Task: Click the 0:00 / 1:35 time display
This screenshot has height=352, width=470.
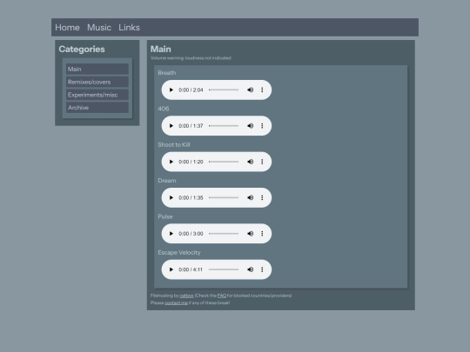Action: [191, 197]
